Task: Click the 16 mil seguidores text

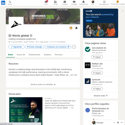Action: point(42,42)
